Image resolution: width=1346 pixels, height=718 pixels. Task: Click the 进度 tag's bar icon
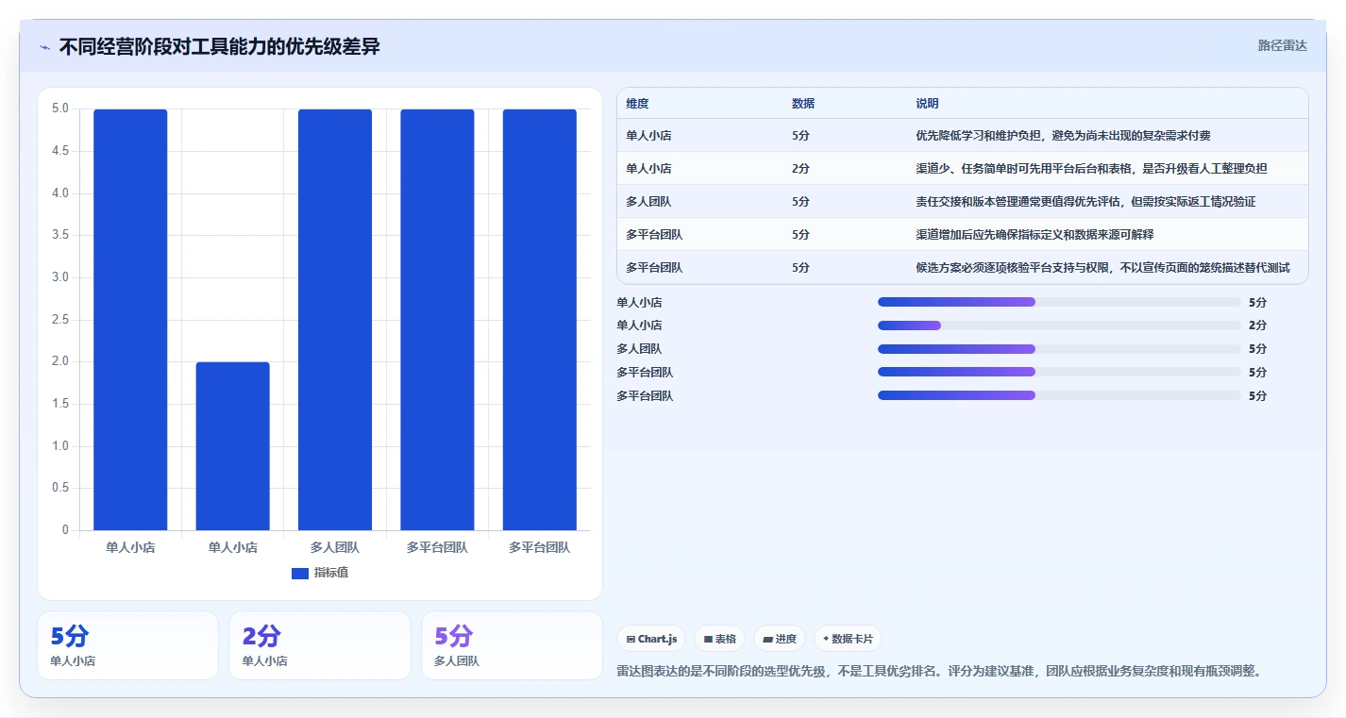[768, 639]
